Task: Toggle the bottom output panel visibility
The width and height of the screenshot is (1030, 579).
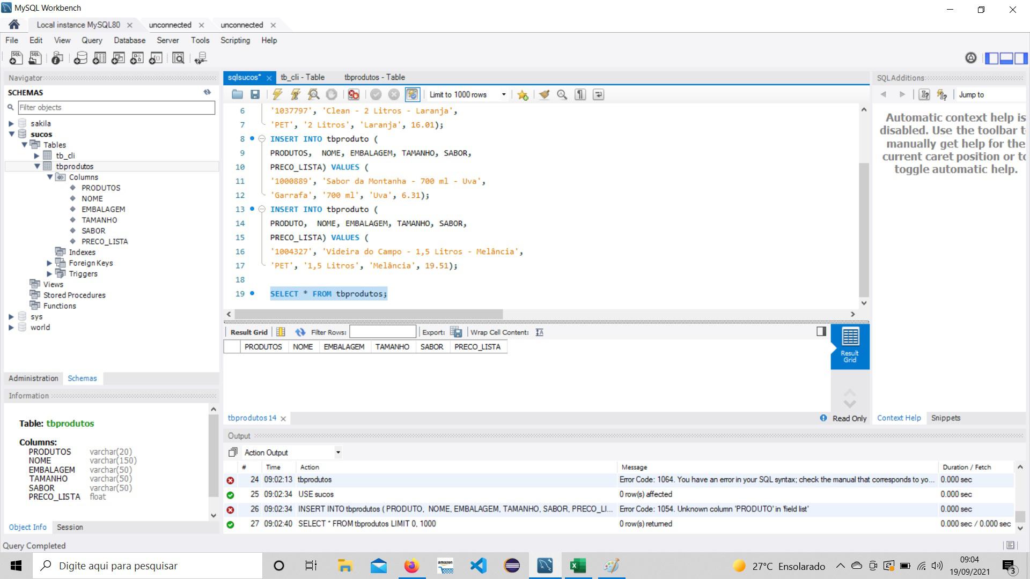Action: pos(1006,58)
